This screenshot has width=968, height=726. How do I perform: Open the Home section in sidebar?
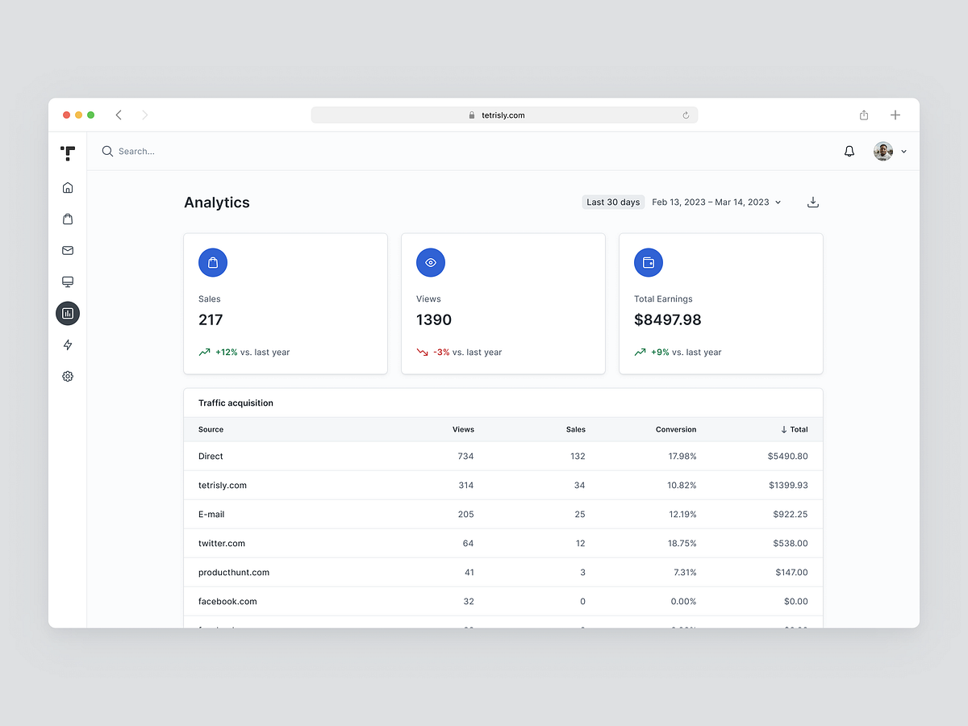[x=68, y=187]
